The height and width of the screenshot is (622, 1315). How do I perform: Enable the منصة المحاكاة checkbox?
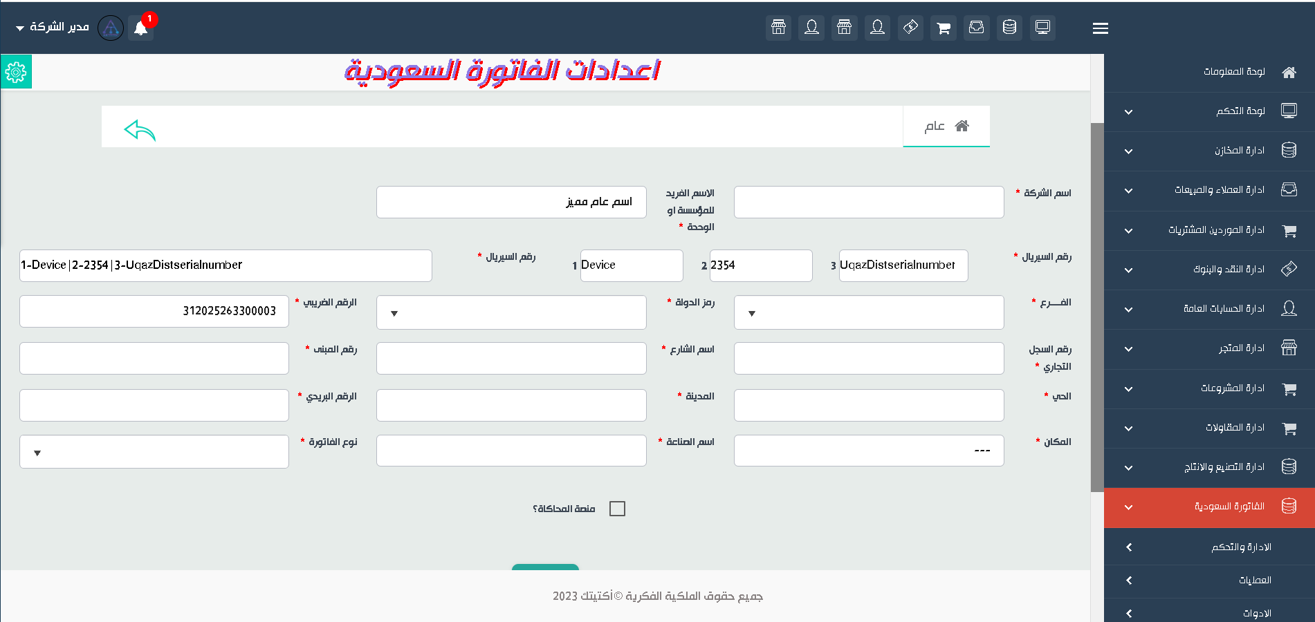[617, 509]
